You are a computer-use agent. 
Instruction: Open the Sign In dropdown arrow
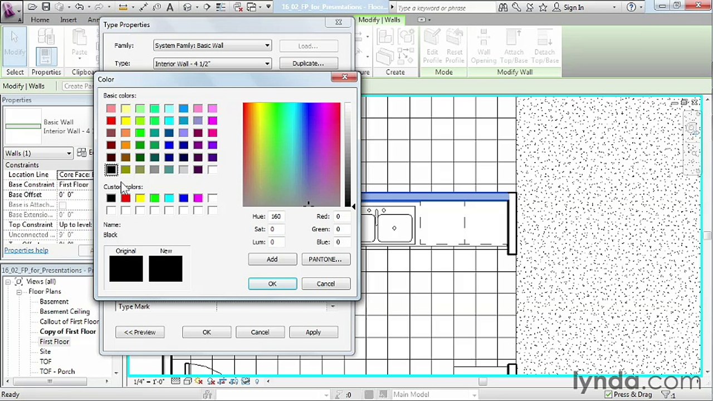click(x=614, y=8)
